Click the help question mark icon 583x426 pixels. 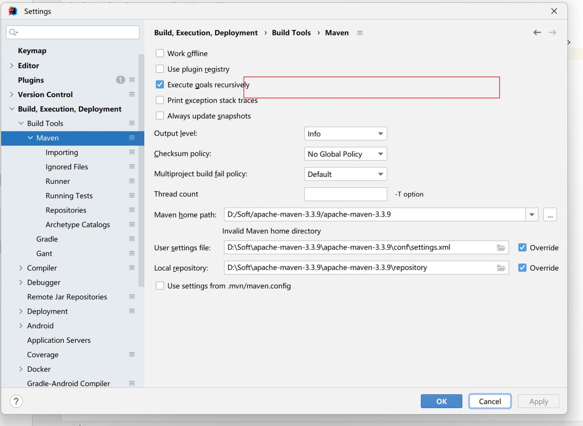point(16,401)
